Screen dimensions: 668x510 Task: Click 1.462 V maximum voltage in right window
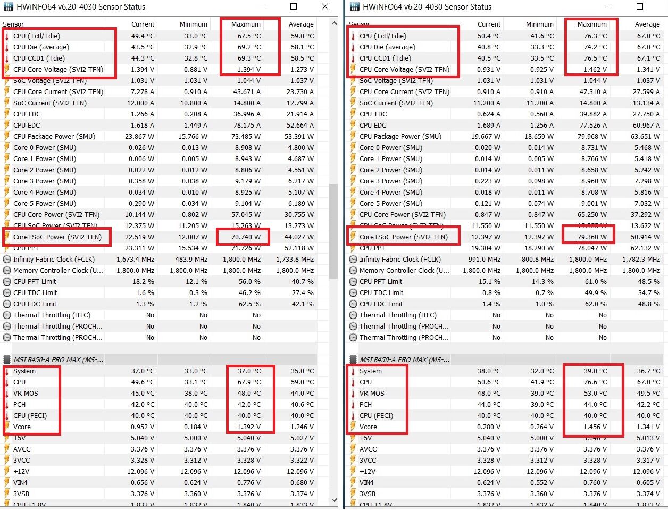point(595,70)
